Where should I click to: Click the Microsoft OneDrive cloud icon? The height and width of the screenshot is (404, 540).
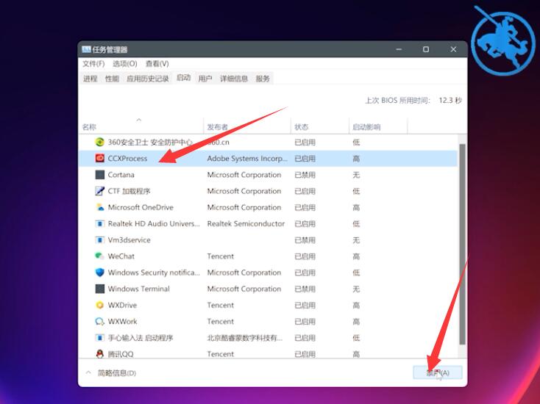[99, 207]
